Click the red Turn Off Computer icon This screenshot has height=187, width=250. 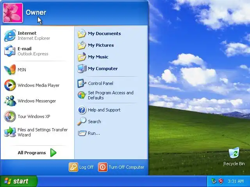103,167
